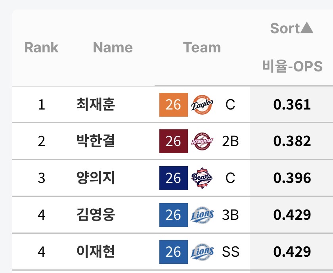
Task: Click the Lions logo in 이재현's row
Action: [x=202, y=252]
